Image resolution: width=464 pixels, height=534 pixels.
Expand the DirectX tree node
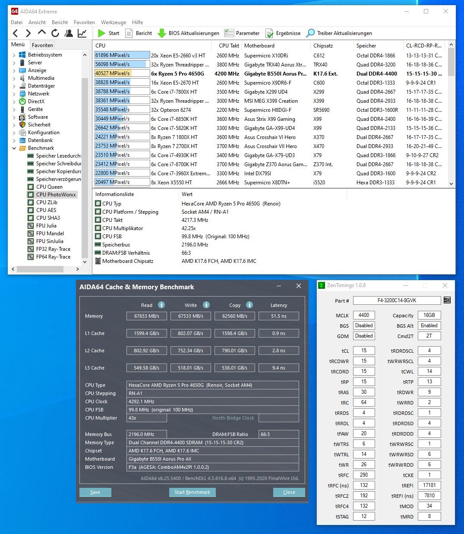click(x=14, y=102)
